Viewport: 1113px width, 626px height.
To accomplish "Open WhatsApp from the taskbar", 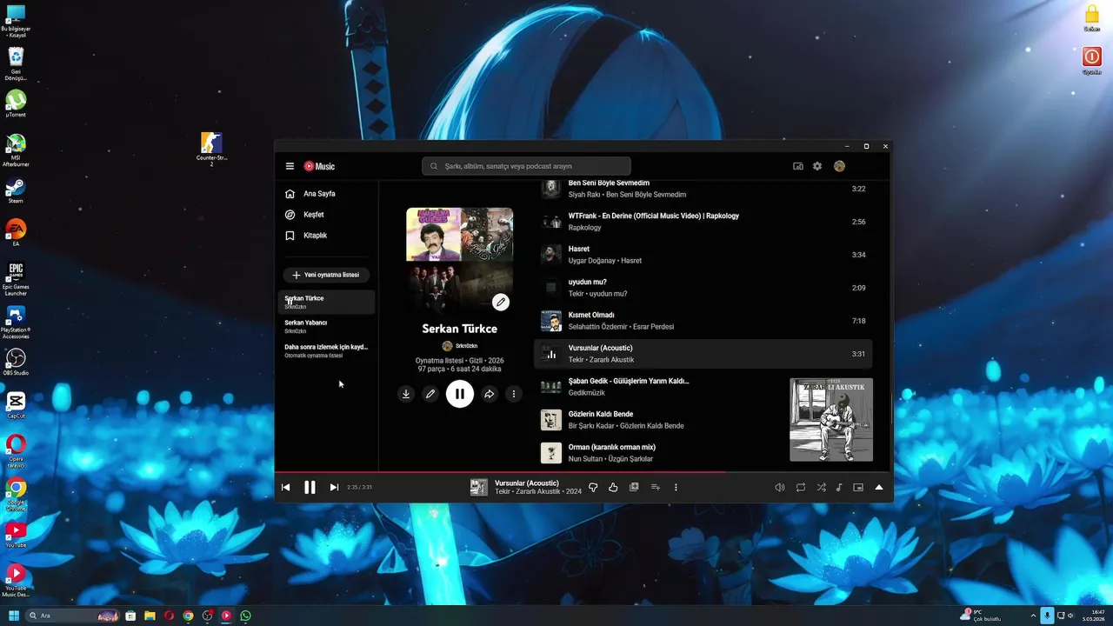I will 245,616.
